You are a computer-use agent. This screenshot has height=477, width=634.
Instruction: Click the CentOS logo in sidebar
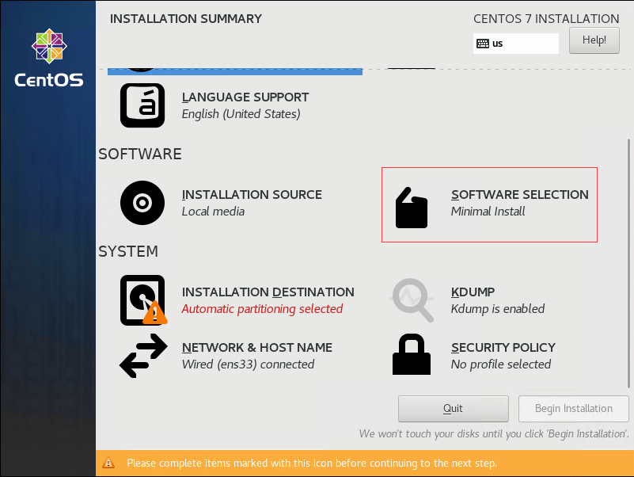[x=49, y=58]
